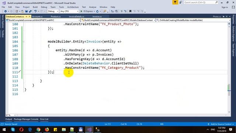
Task: Open the Tools menu
Action: point(62,7)
